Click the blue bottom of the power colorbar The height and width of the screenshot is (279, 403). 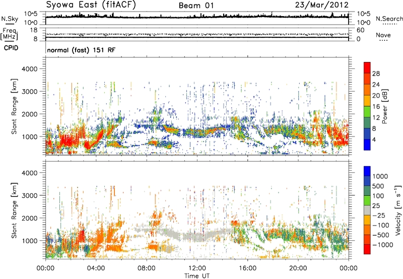pos(367,145)
